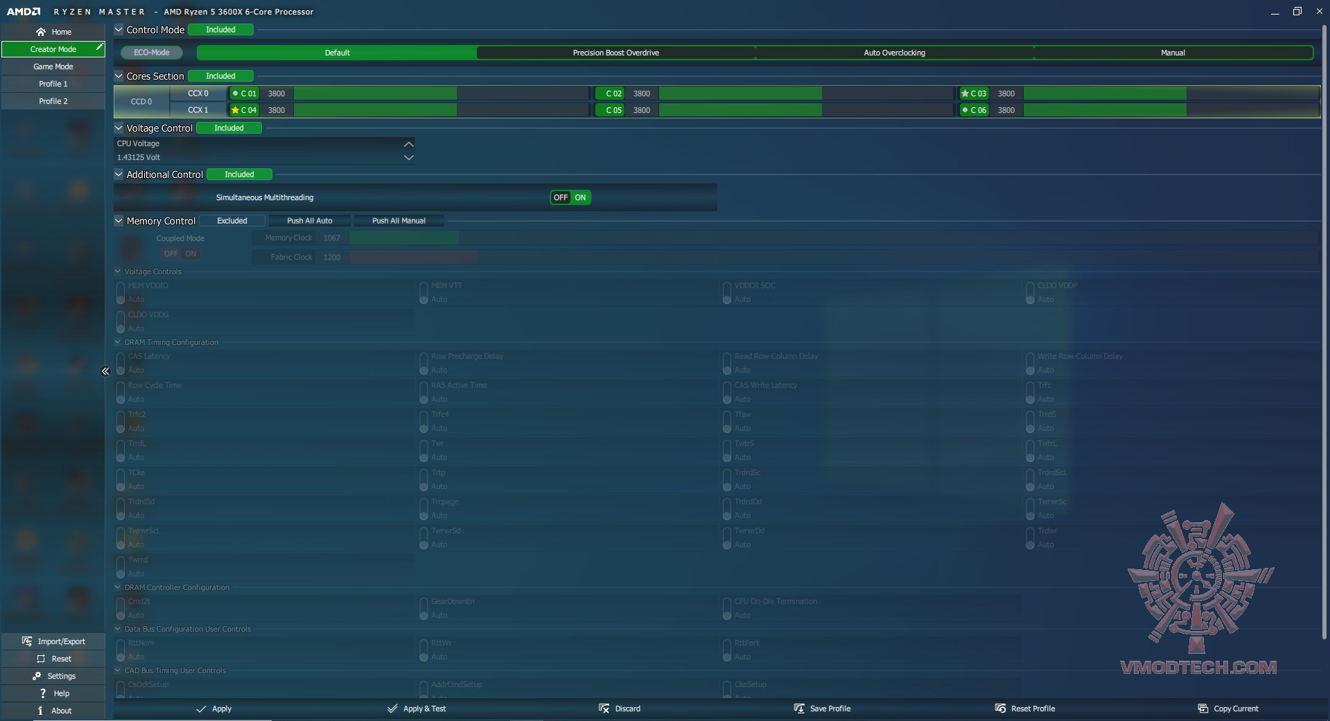
Task: Collapse the Cores Section chevron
Action: (119, 76)
